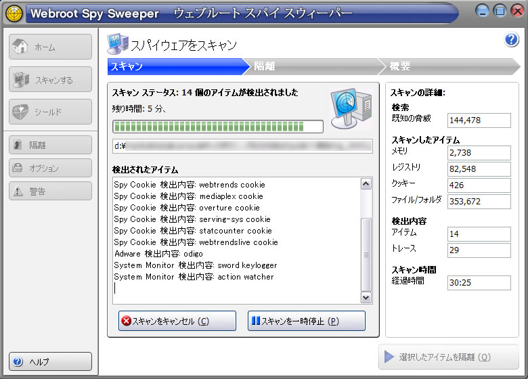Viewport: 528px width, 379px height.
Task: Select the Adware odigo entry
Action: tap(158, 253)
